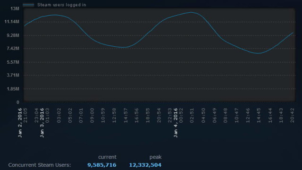Click the 0 y-axis label
The width and height of the screenshot is (302, 170).
(x=18, y=102)
